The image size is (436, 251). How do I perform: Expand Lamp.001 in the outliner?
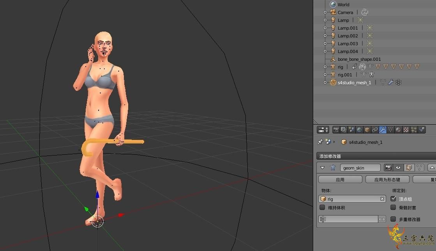(325, 28)
